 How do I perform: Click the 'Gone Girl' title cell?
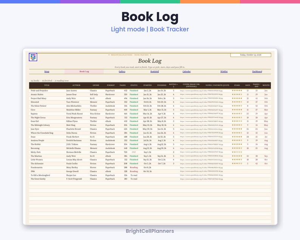click(35, 121)
